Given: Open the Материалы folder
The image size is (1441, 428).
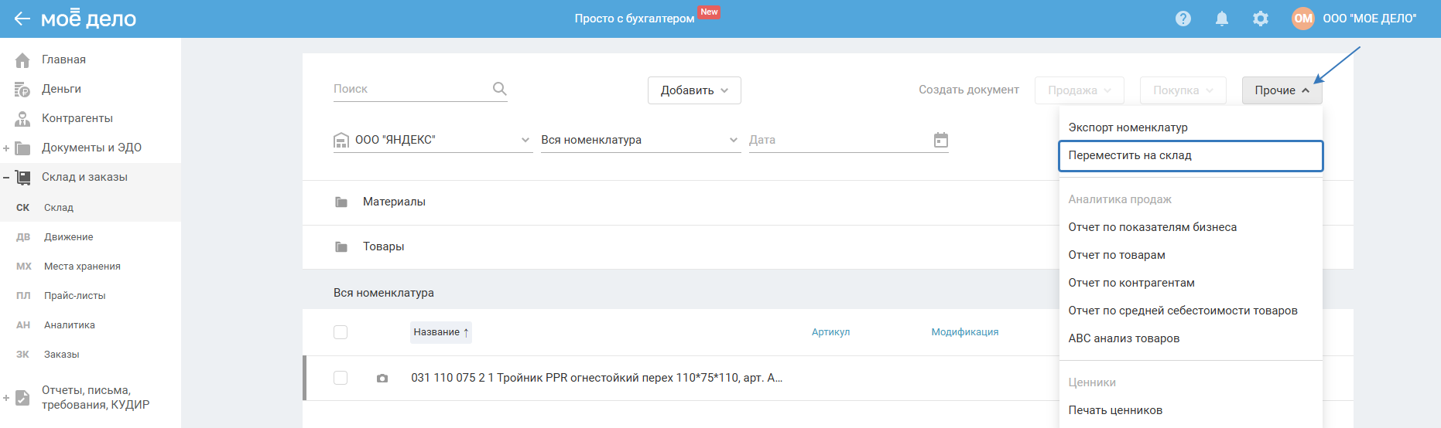Looking at the screenshot, I should pyautogui.click(x=394, y=202).
